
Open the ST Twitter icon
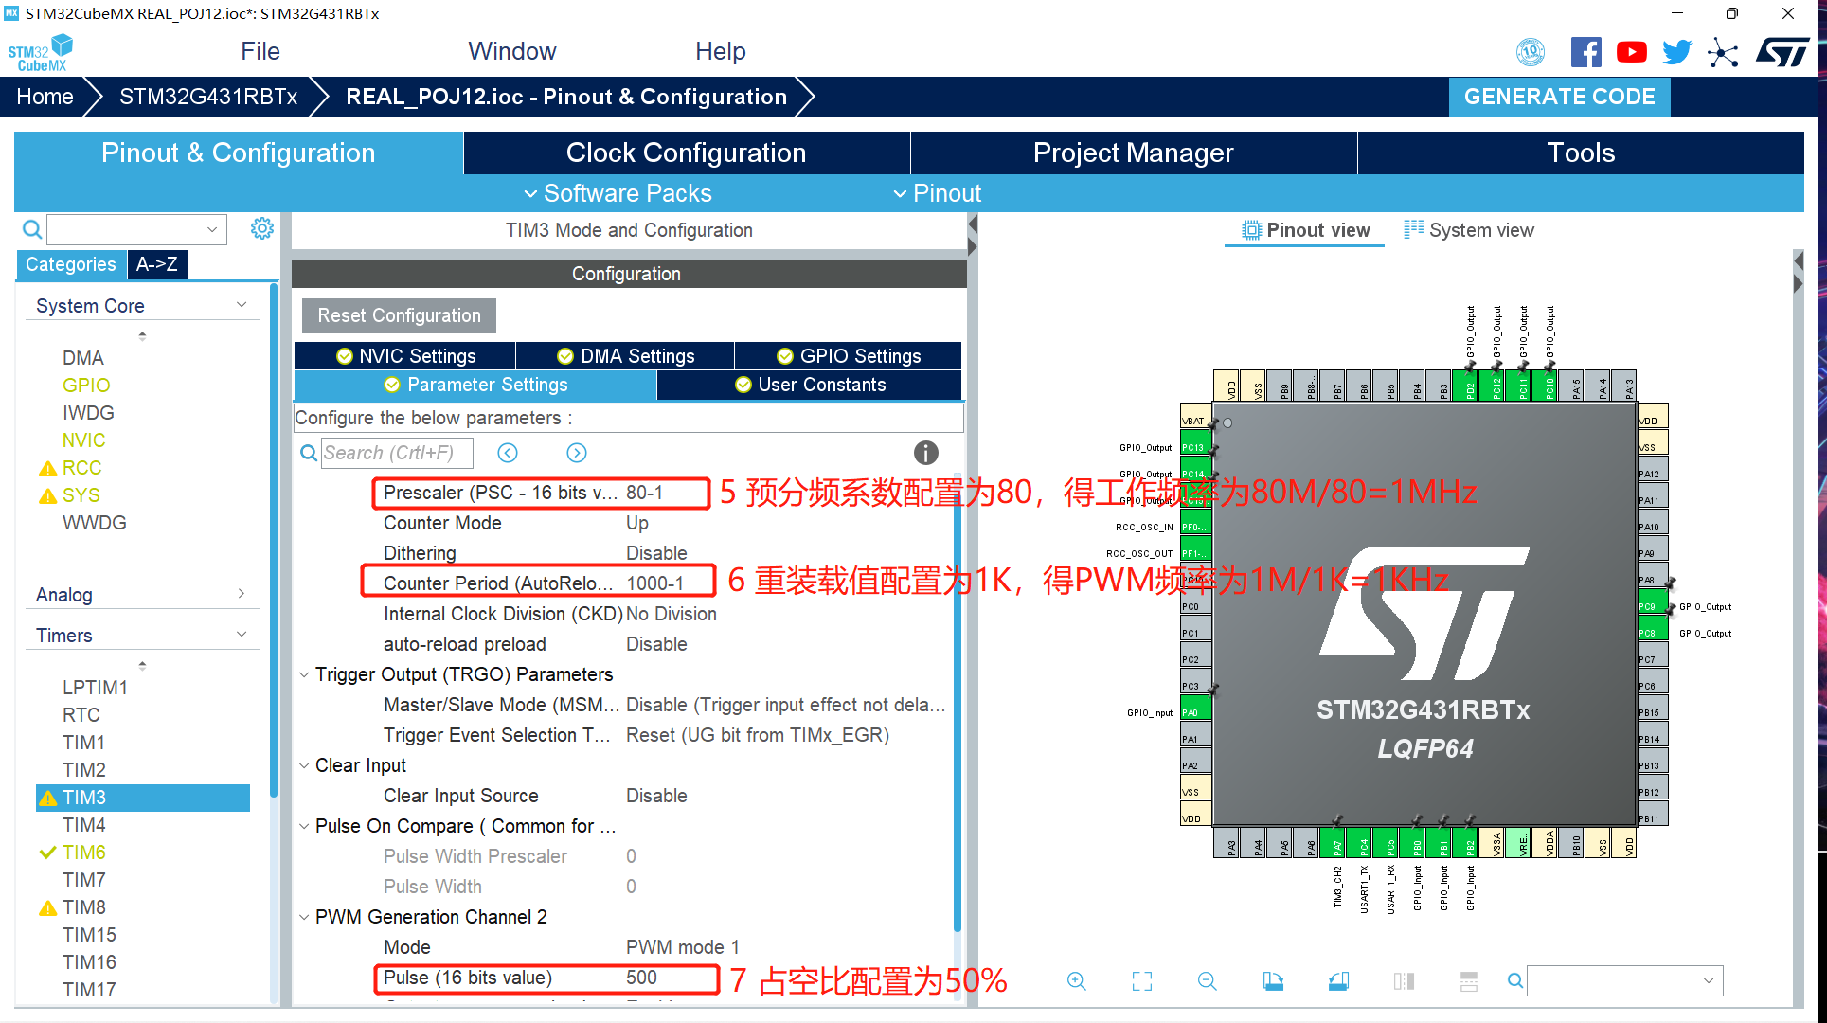(1676, 52)
